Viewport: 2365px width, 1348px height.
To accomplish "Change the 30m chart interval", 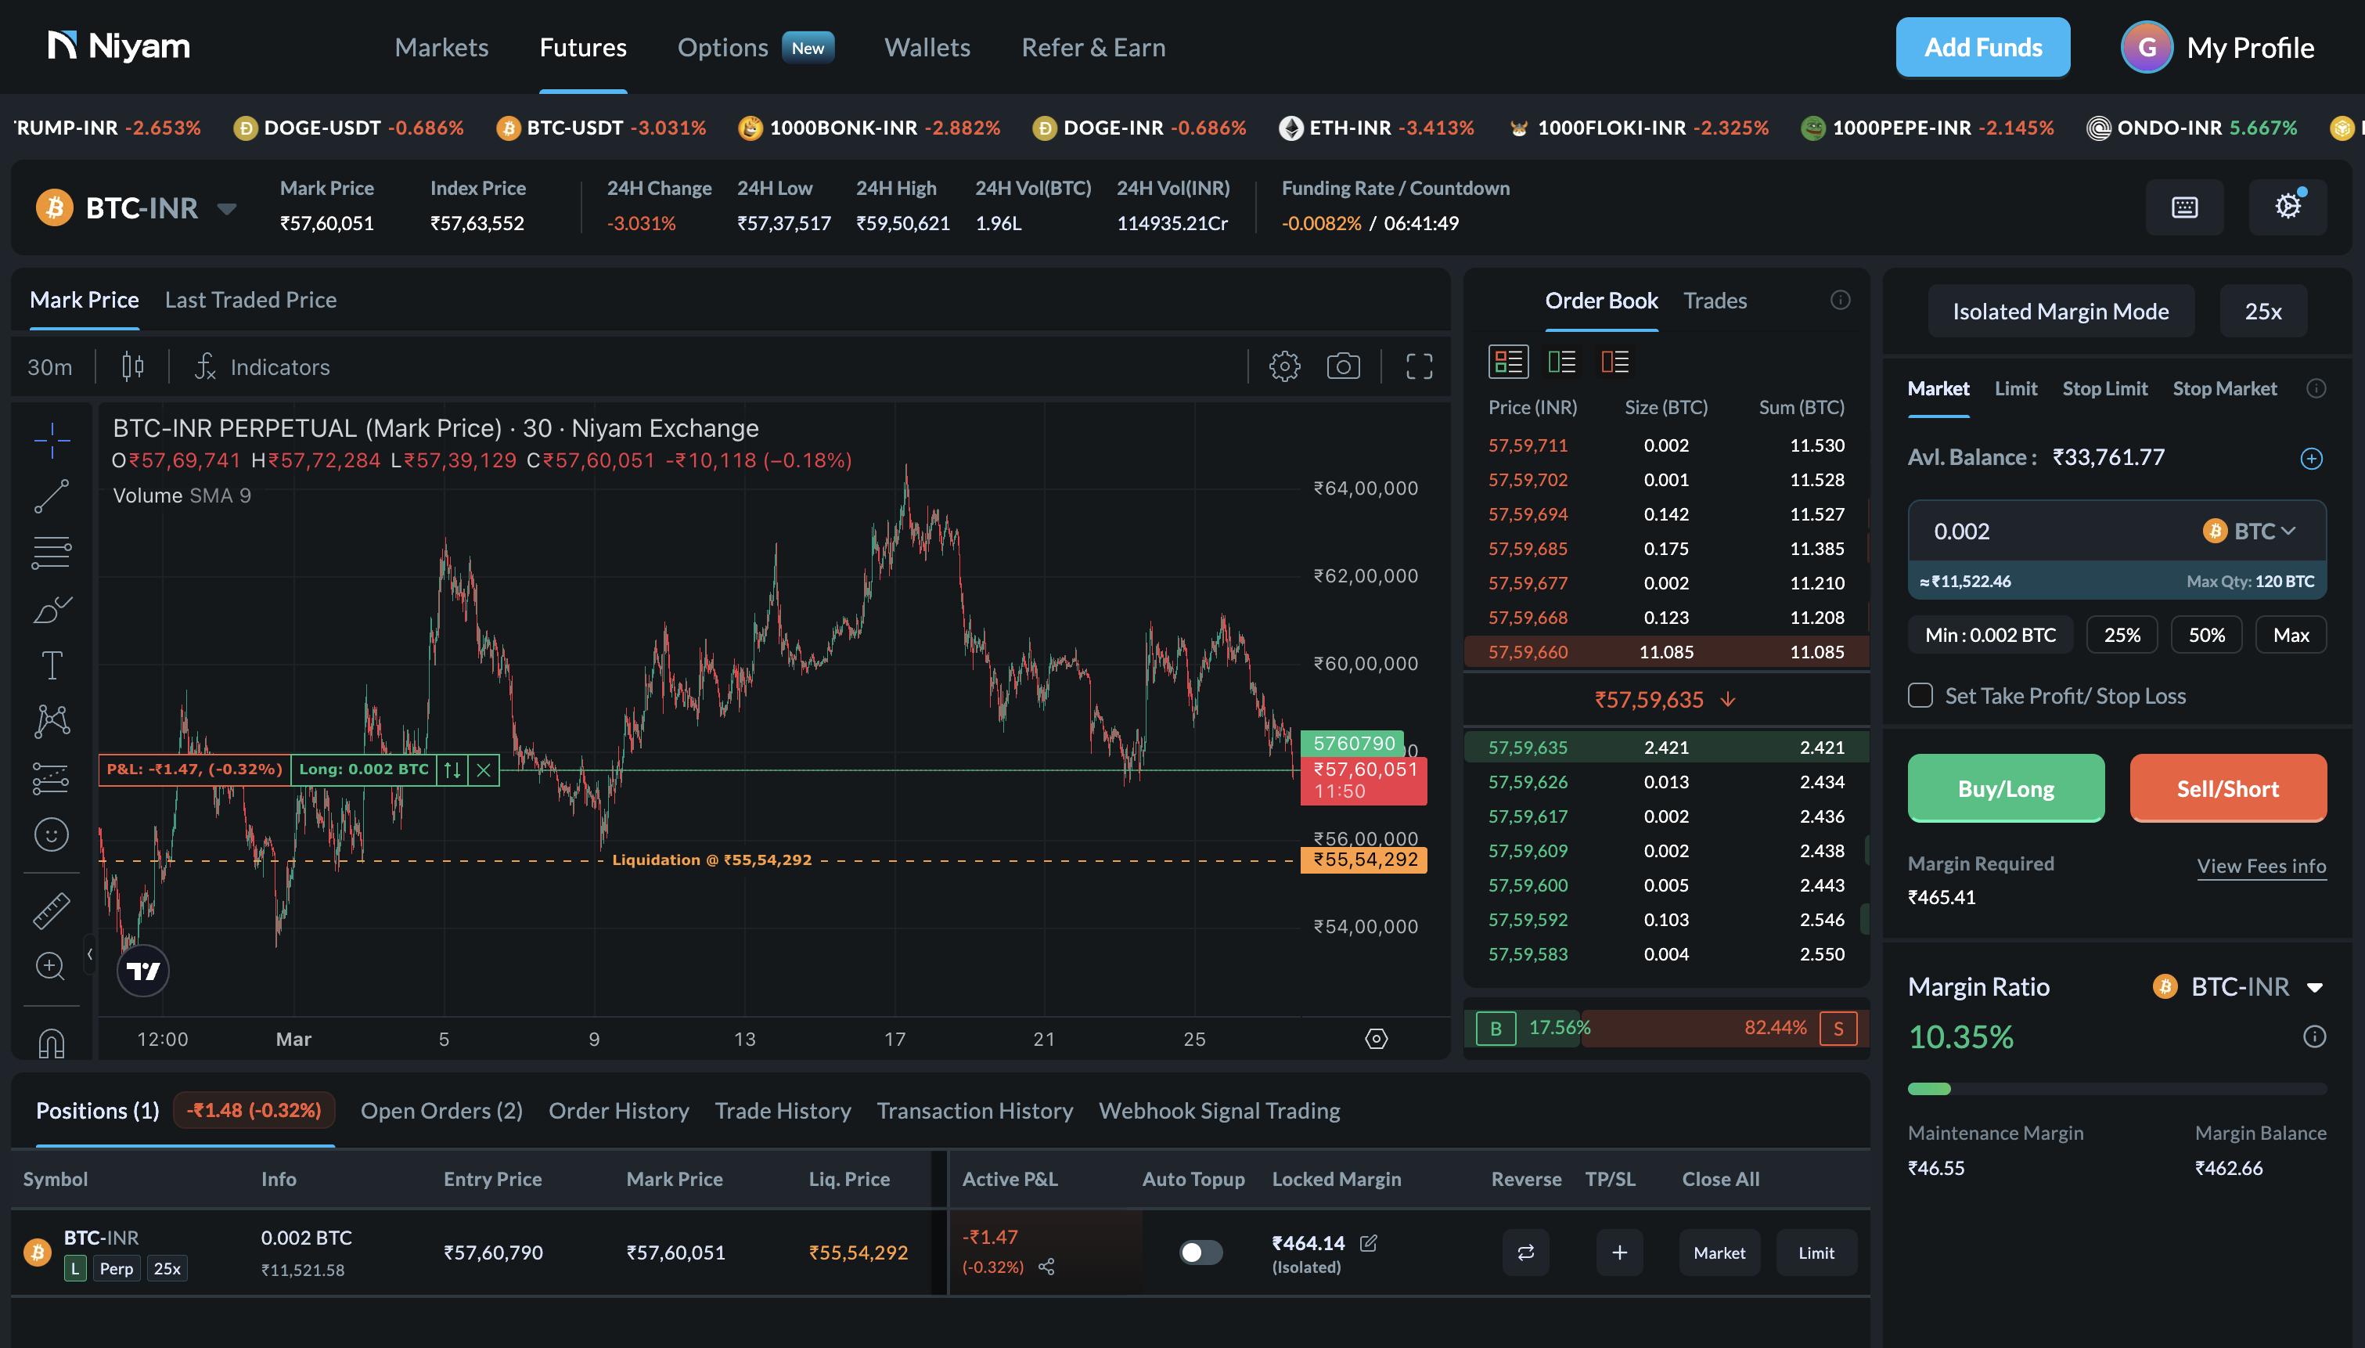I will point(50,366).
